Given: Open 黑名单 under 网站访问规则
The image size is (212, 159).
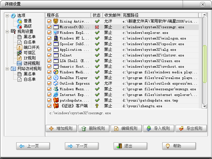Looking at the screenshot, I should 29,74.
